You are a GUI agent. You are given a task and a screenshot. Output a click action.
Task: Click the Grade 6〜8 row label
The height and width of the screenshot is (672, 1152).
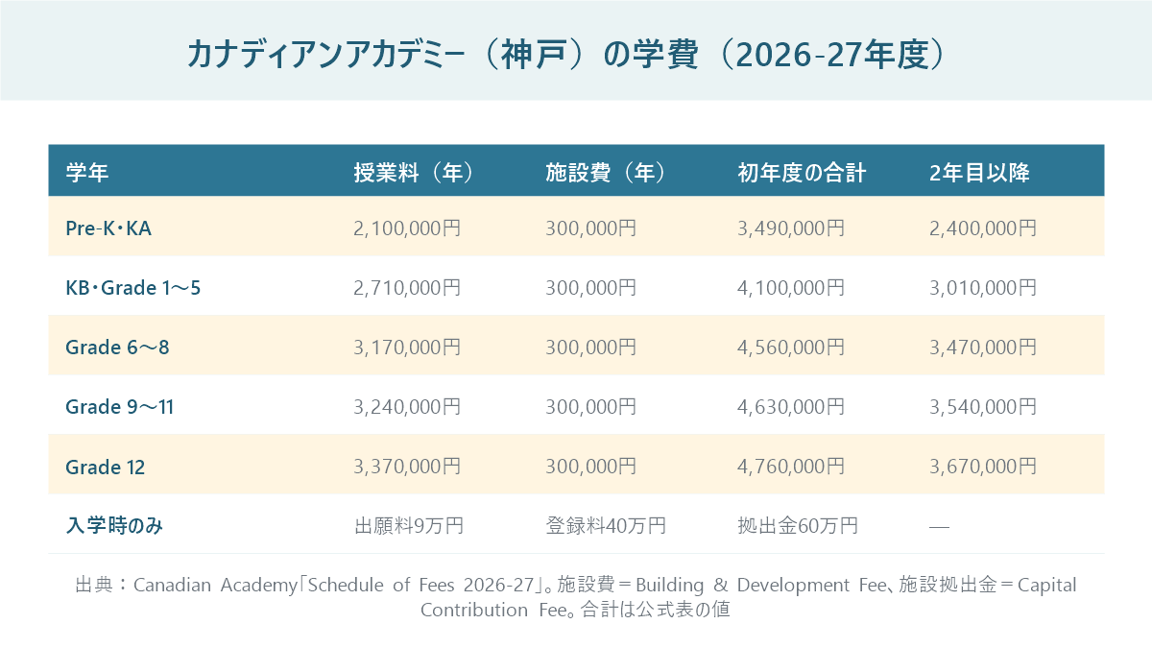[x=117, y=348]
